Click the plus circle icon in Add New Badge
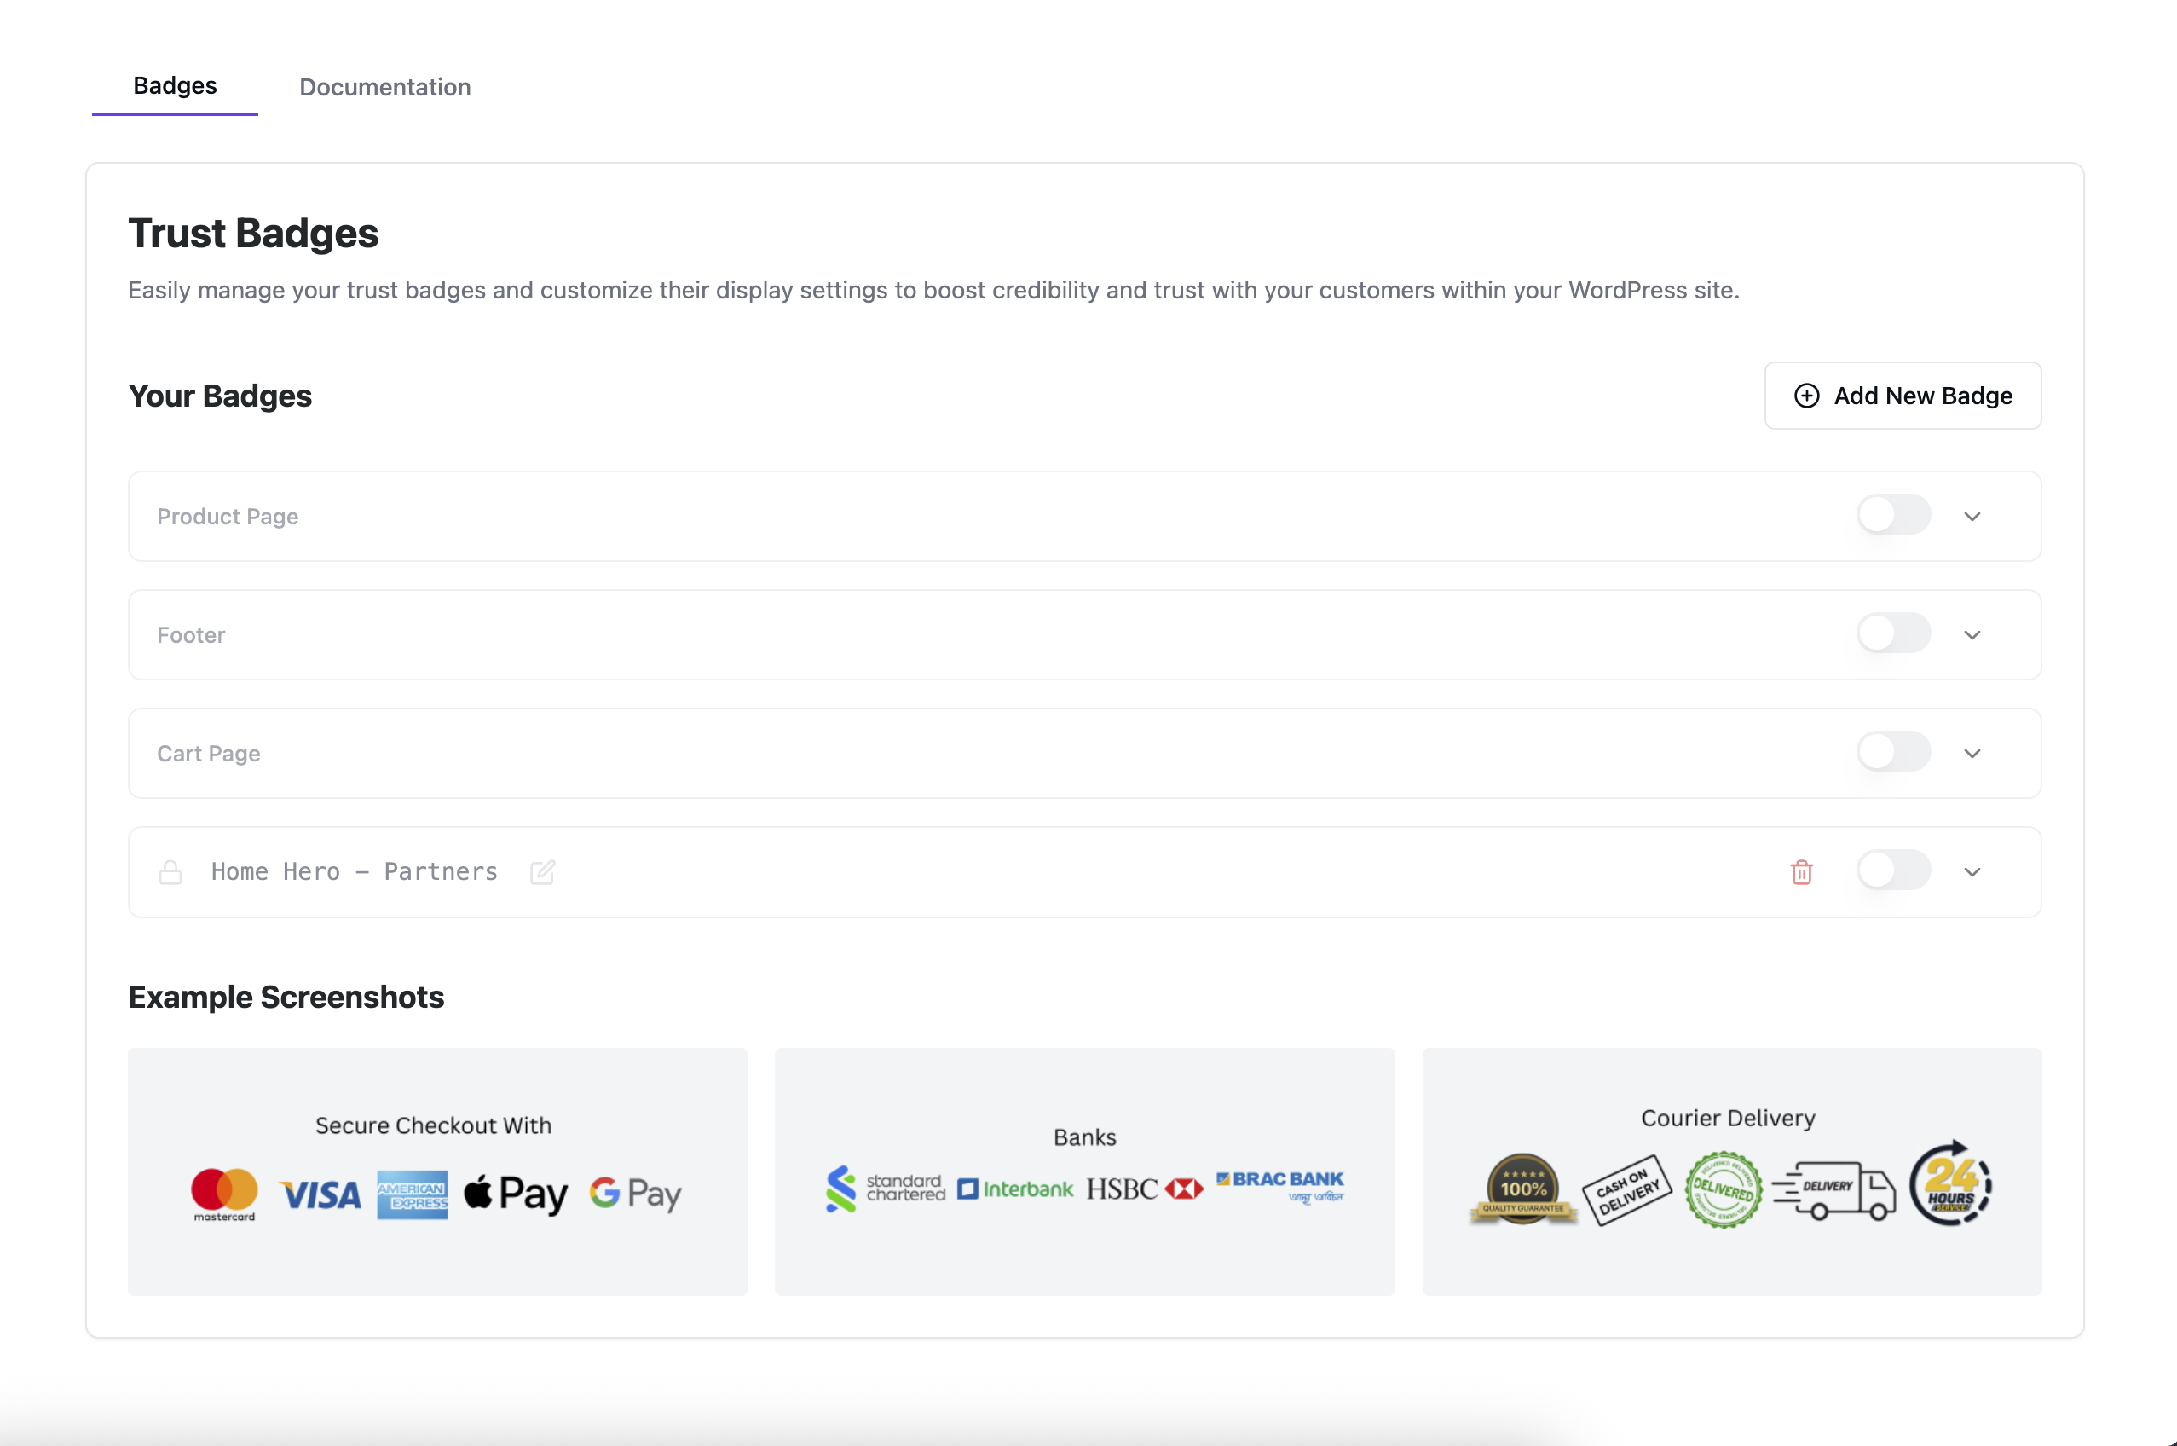This screenshot has width=2177, height=1446. tap(1806, 396)
